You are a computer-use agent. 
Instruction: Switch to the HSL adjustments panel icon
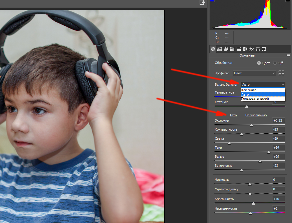pos(232,49)
